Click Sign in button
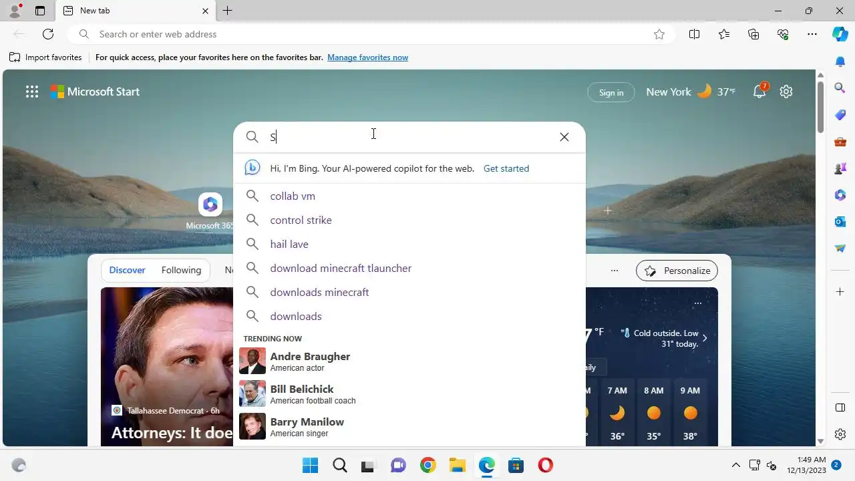855x481 pixels. 611,92
